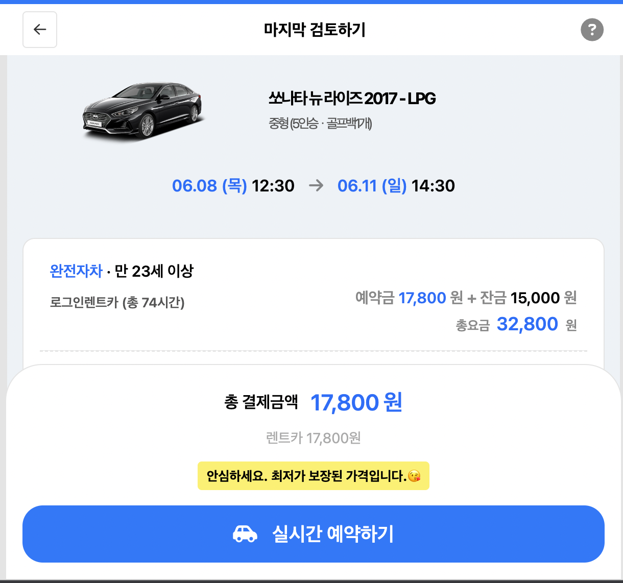Screen dimensions: 623x583
Task: Select the pickup date 06.08 (목) 12:30
Action: pyautogui.click(x=233, y=186)
